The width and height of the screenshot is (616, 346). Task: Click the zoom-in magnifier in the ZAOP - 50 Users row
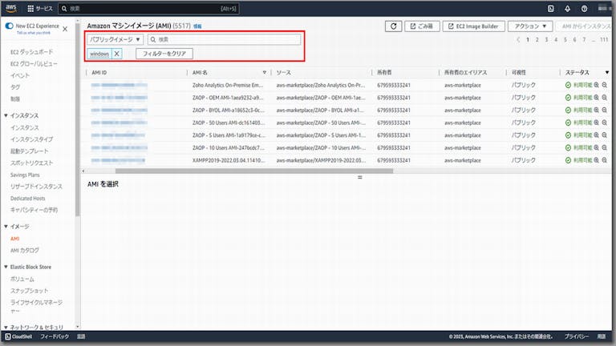click(x=597, y=123)
